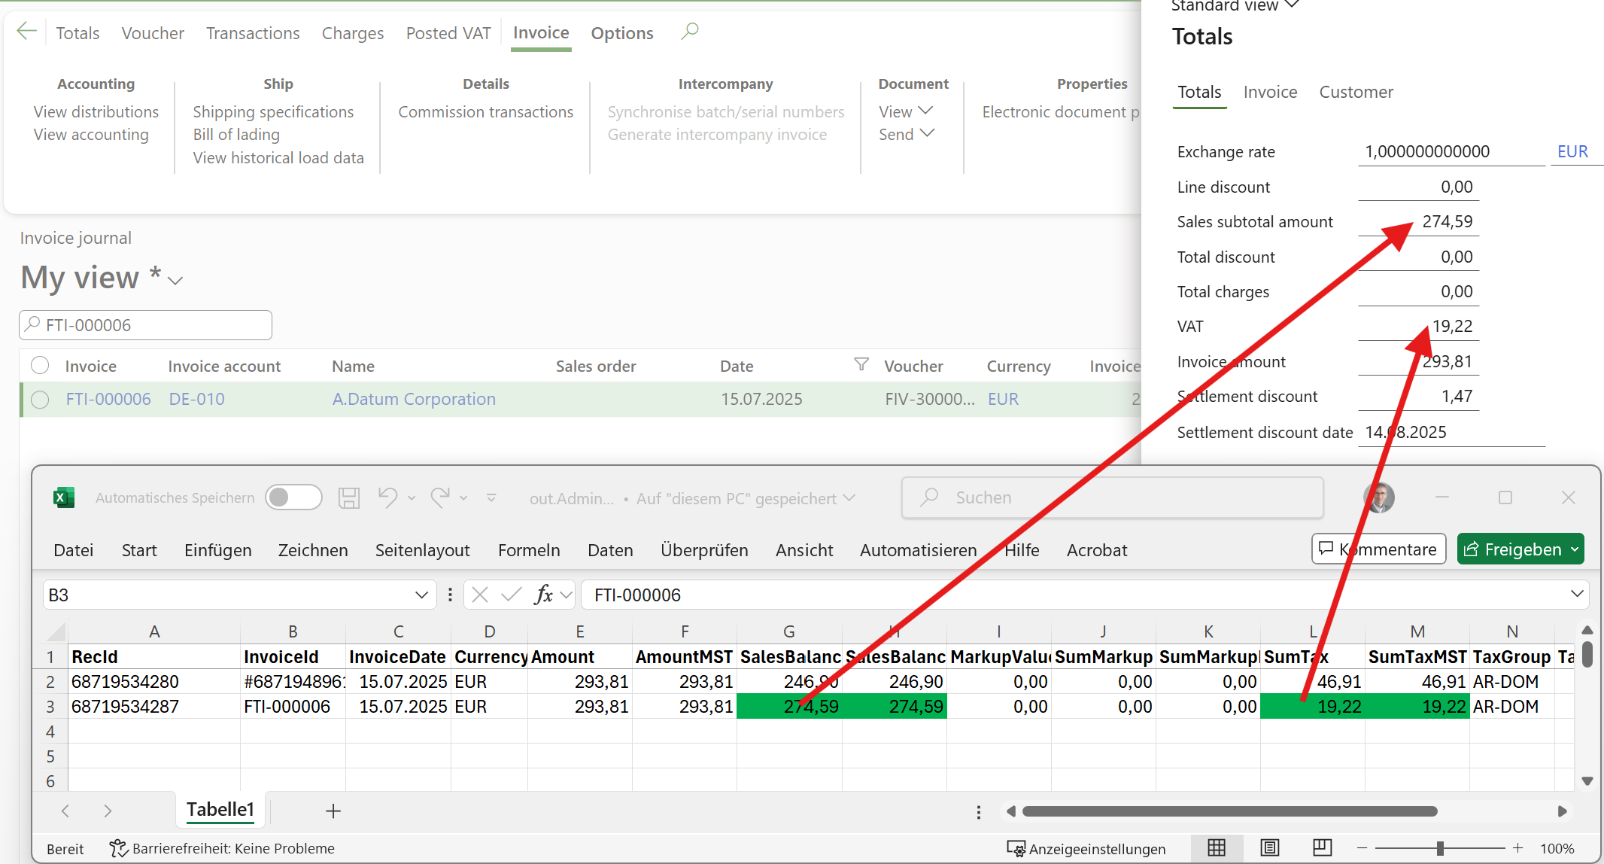Click the Excel save icon

pyautogui.click(x=349, y=497)
